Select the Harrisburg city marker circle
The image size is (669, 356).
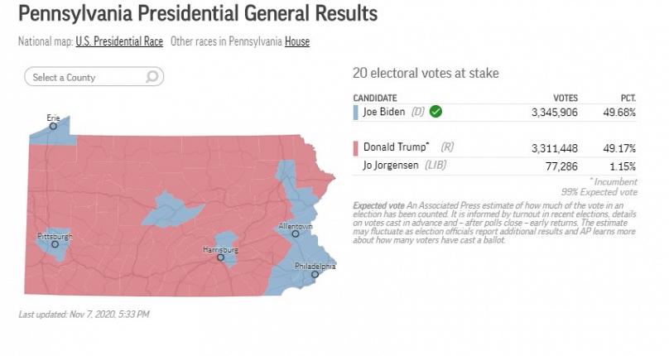click(x=220, y=257)
